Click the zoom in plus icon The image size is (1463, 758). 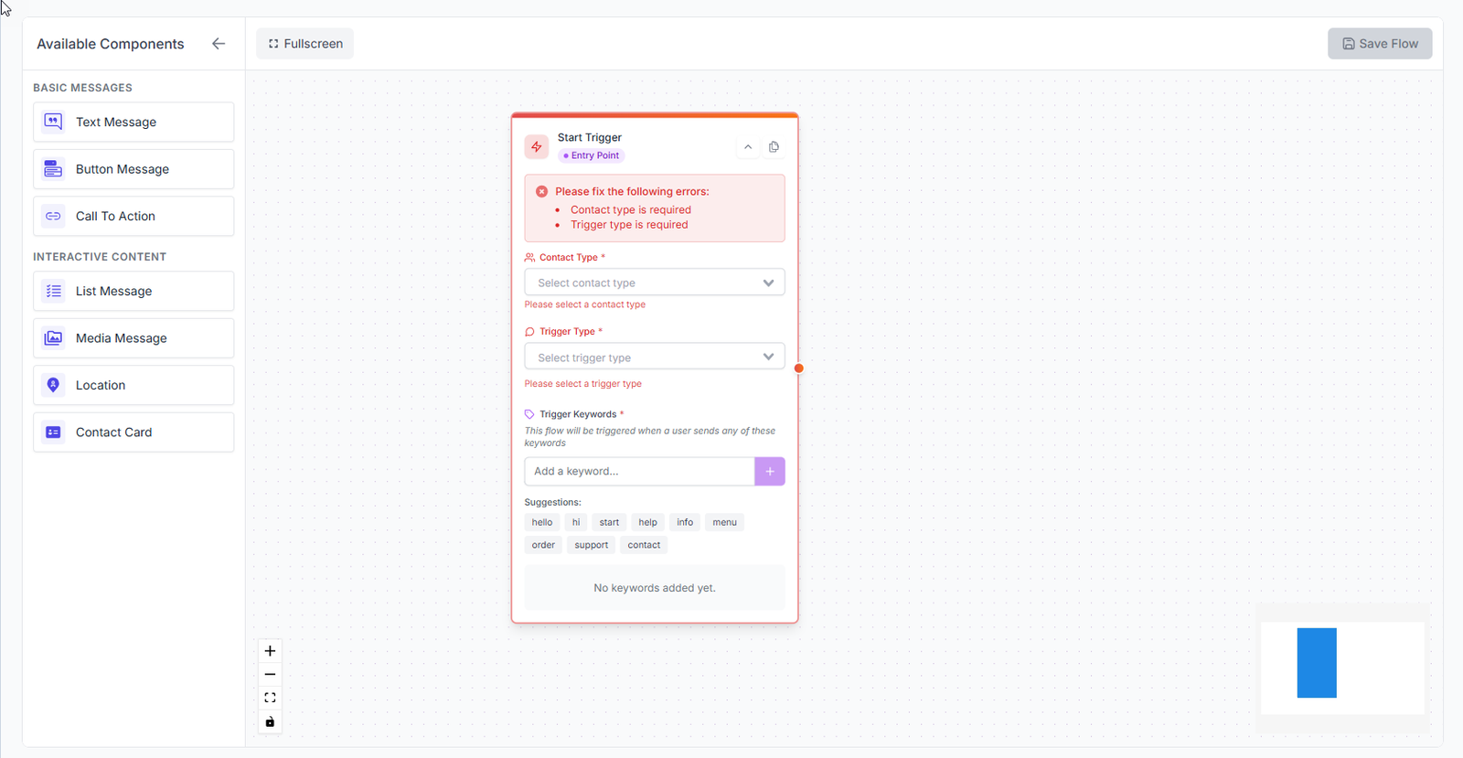coord(270,651)
